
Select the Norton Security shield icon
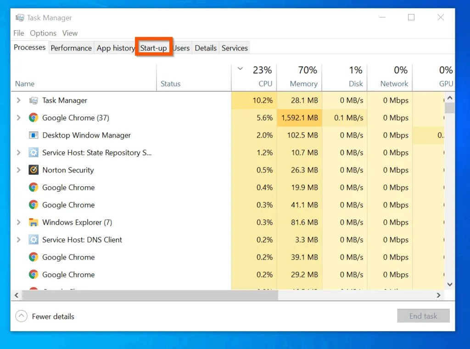(33, 170)
